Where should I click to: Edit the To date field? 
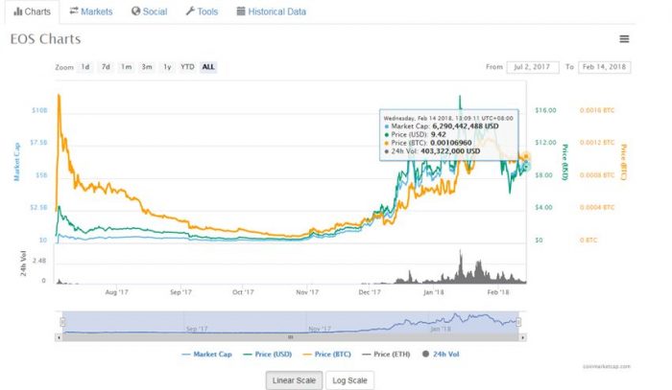click(604, 67)
